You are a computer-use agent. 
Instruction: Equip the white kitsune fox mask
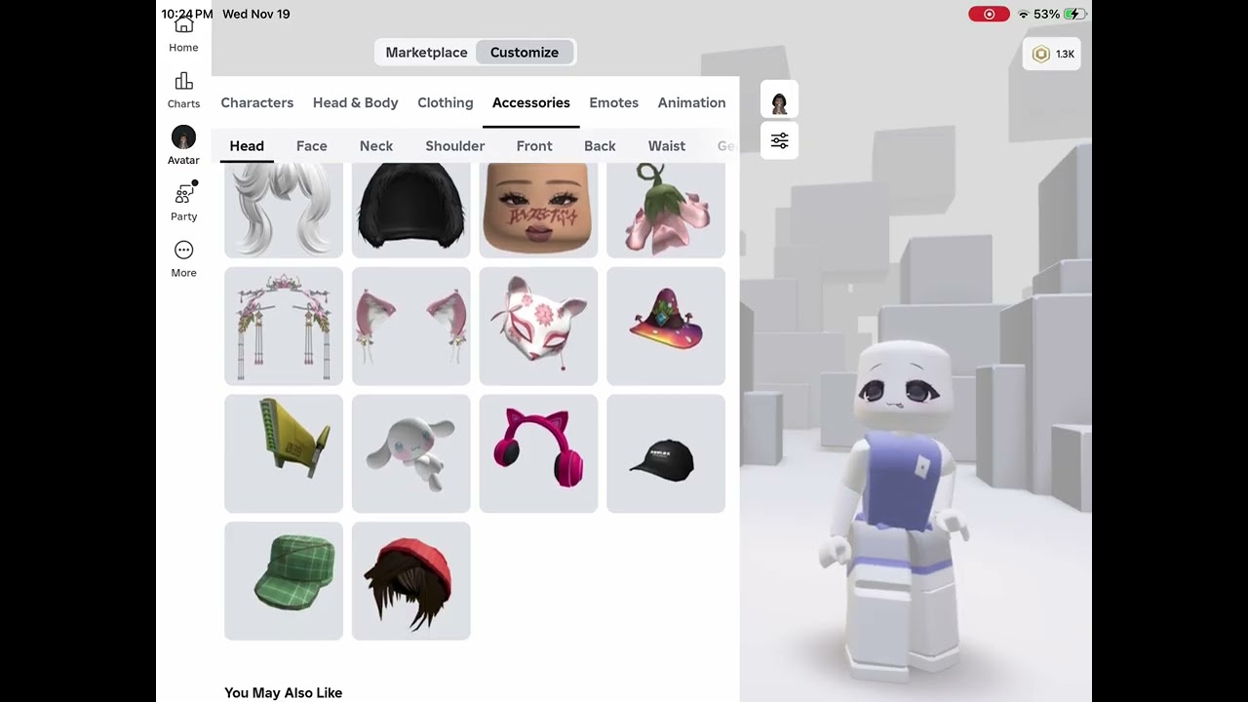tap(538, 327)
